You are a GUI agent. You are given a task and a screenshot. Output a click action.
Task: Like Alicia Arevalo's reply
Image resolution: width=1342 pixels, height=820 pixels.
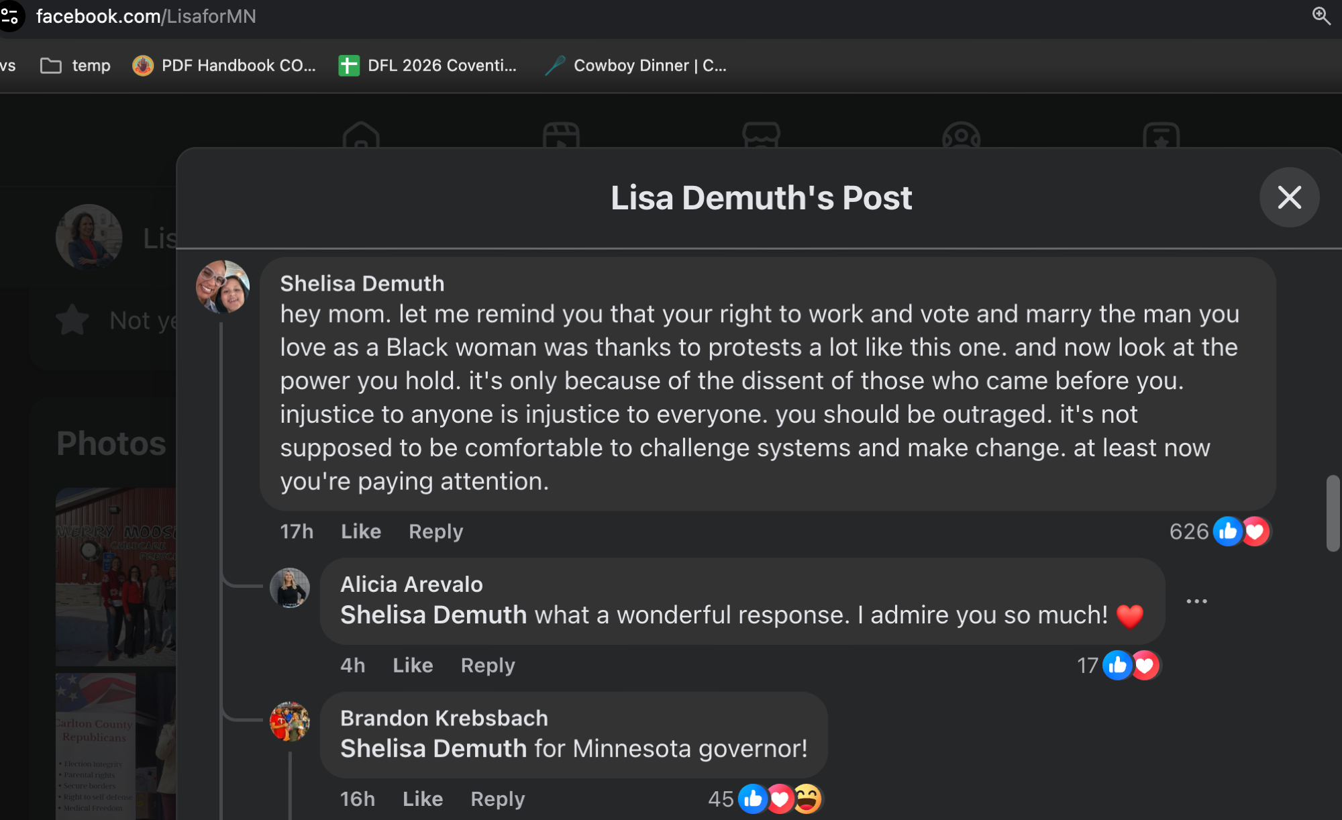tap(412, 665)
